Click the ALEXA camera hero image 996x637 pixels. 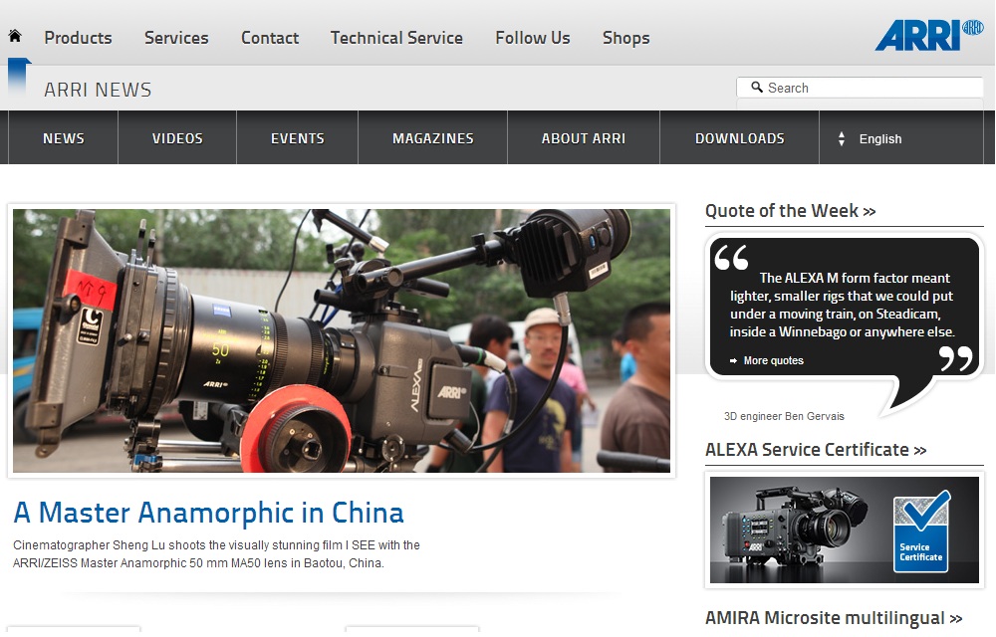342,340
